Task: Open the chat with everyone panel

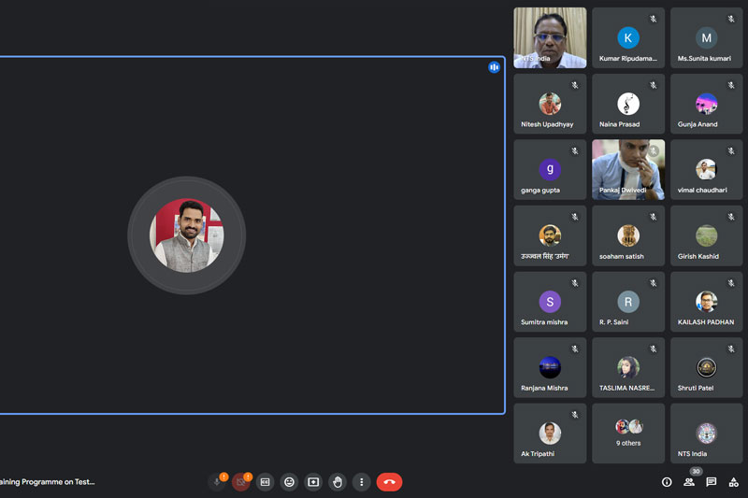Action: (711, 482)
